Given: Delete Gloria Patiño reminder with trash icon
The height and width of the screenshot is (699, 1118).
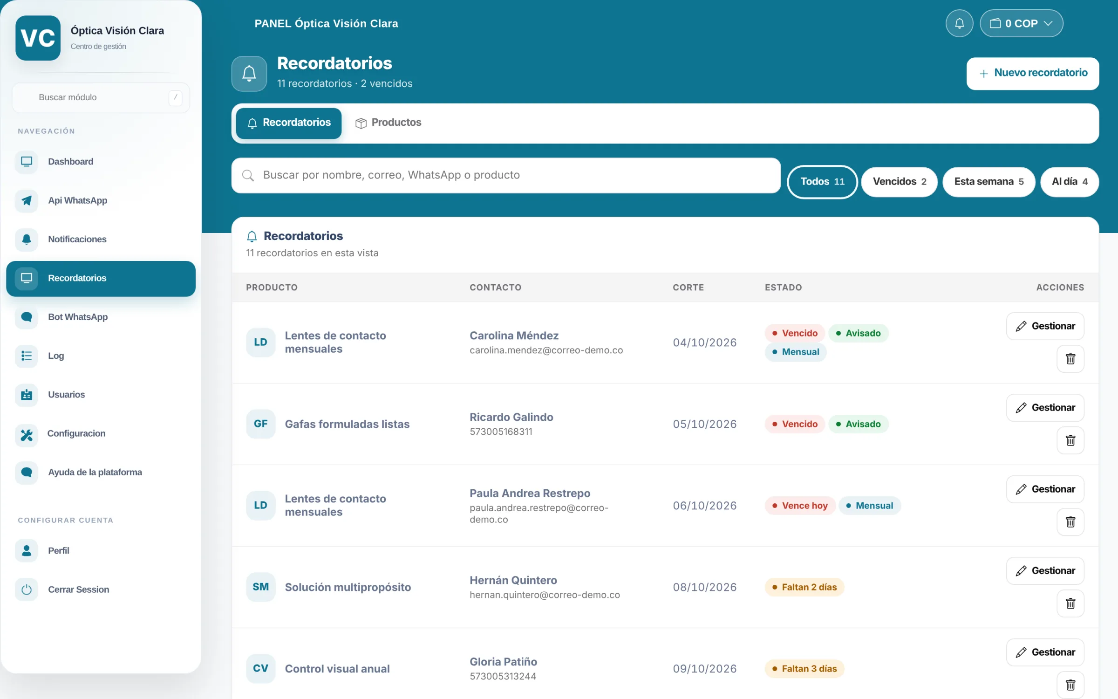Looking at the screenshot, I should 1070,685.
